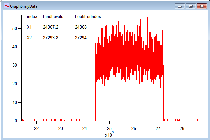Click the x-axis label 25
The height and width of the screenshot is (140, 210).
109,129
